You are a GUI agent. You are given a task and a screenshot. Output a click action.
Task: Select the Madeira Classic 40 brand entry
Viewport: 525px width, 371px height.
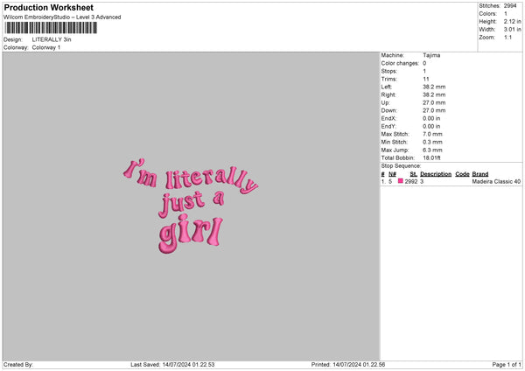496,181
